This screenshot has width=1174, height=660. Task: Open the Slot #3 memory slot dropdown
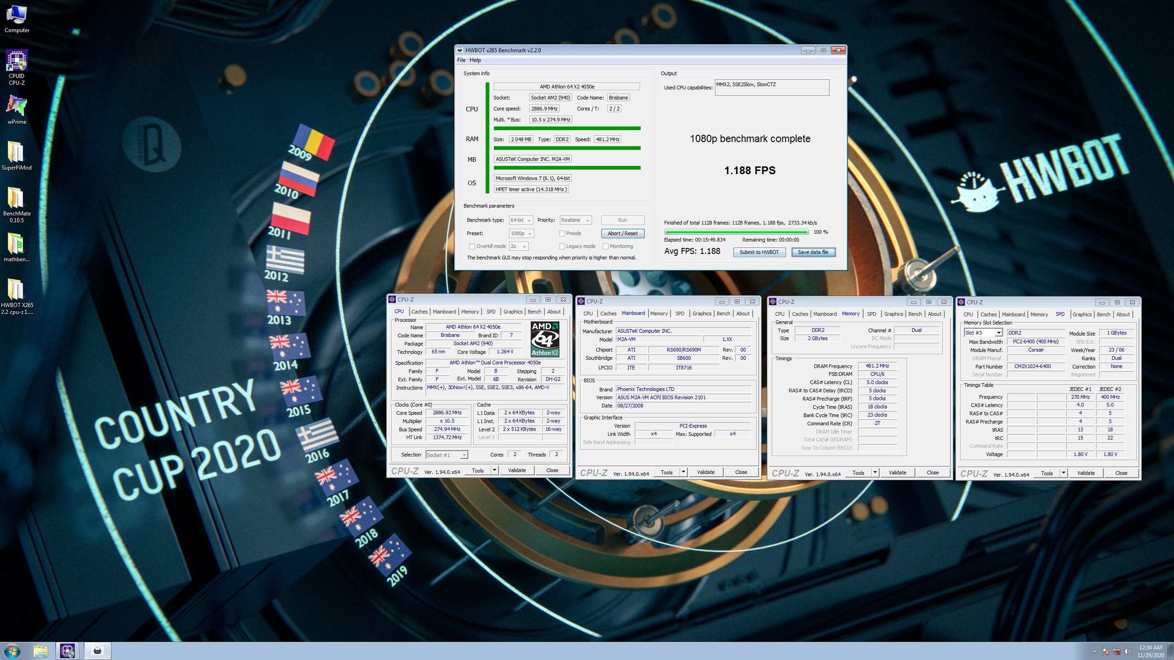click(983, 333)
